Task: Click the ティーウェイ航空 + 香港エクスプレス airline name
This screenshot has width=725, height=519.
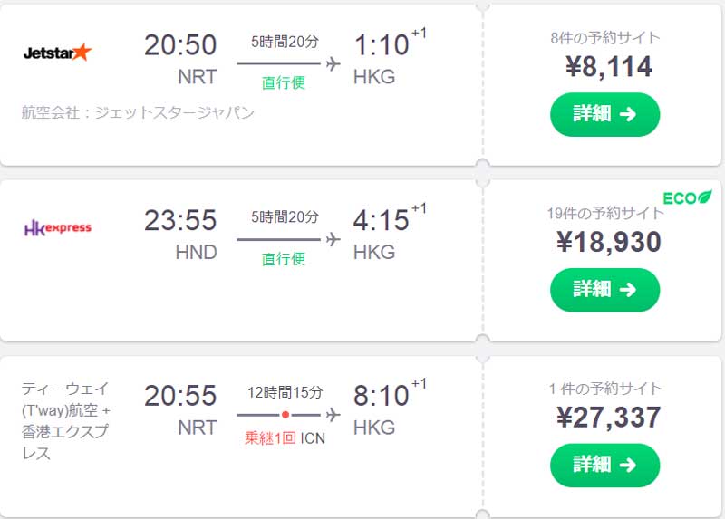Action: point(65,420)
